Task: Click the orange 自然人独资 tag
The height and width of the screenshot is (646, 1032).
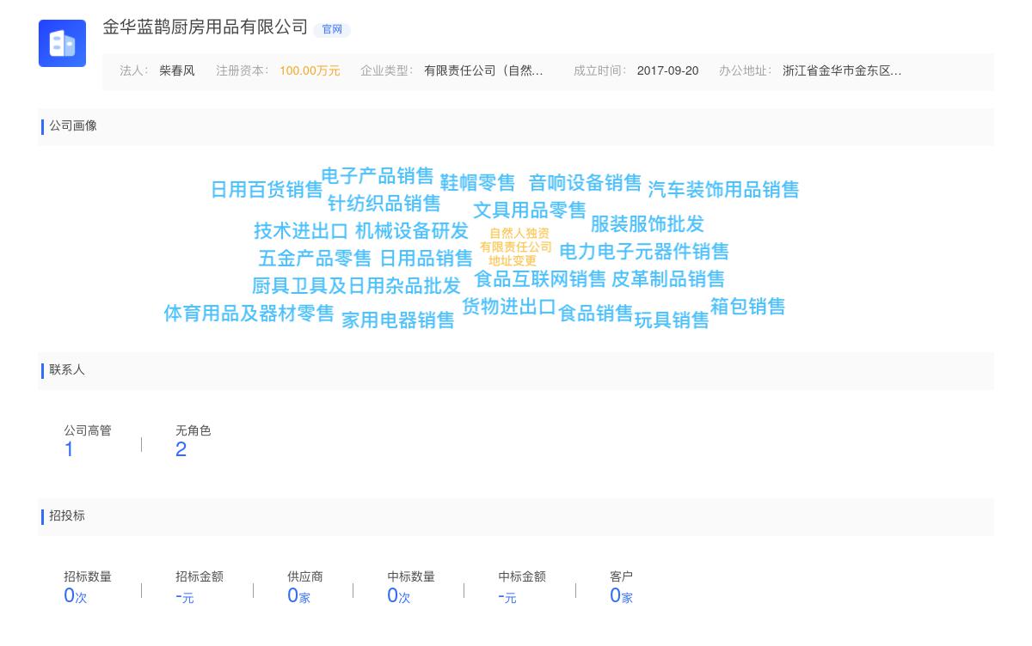Action: (x=519, y=233)
